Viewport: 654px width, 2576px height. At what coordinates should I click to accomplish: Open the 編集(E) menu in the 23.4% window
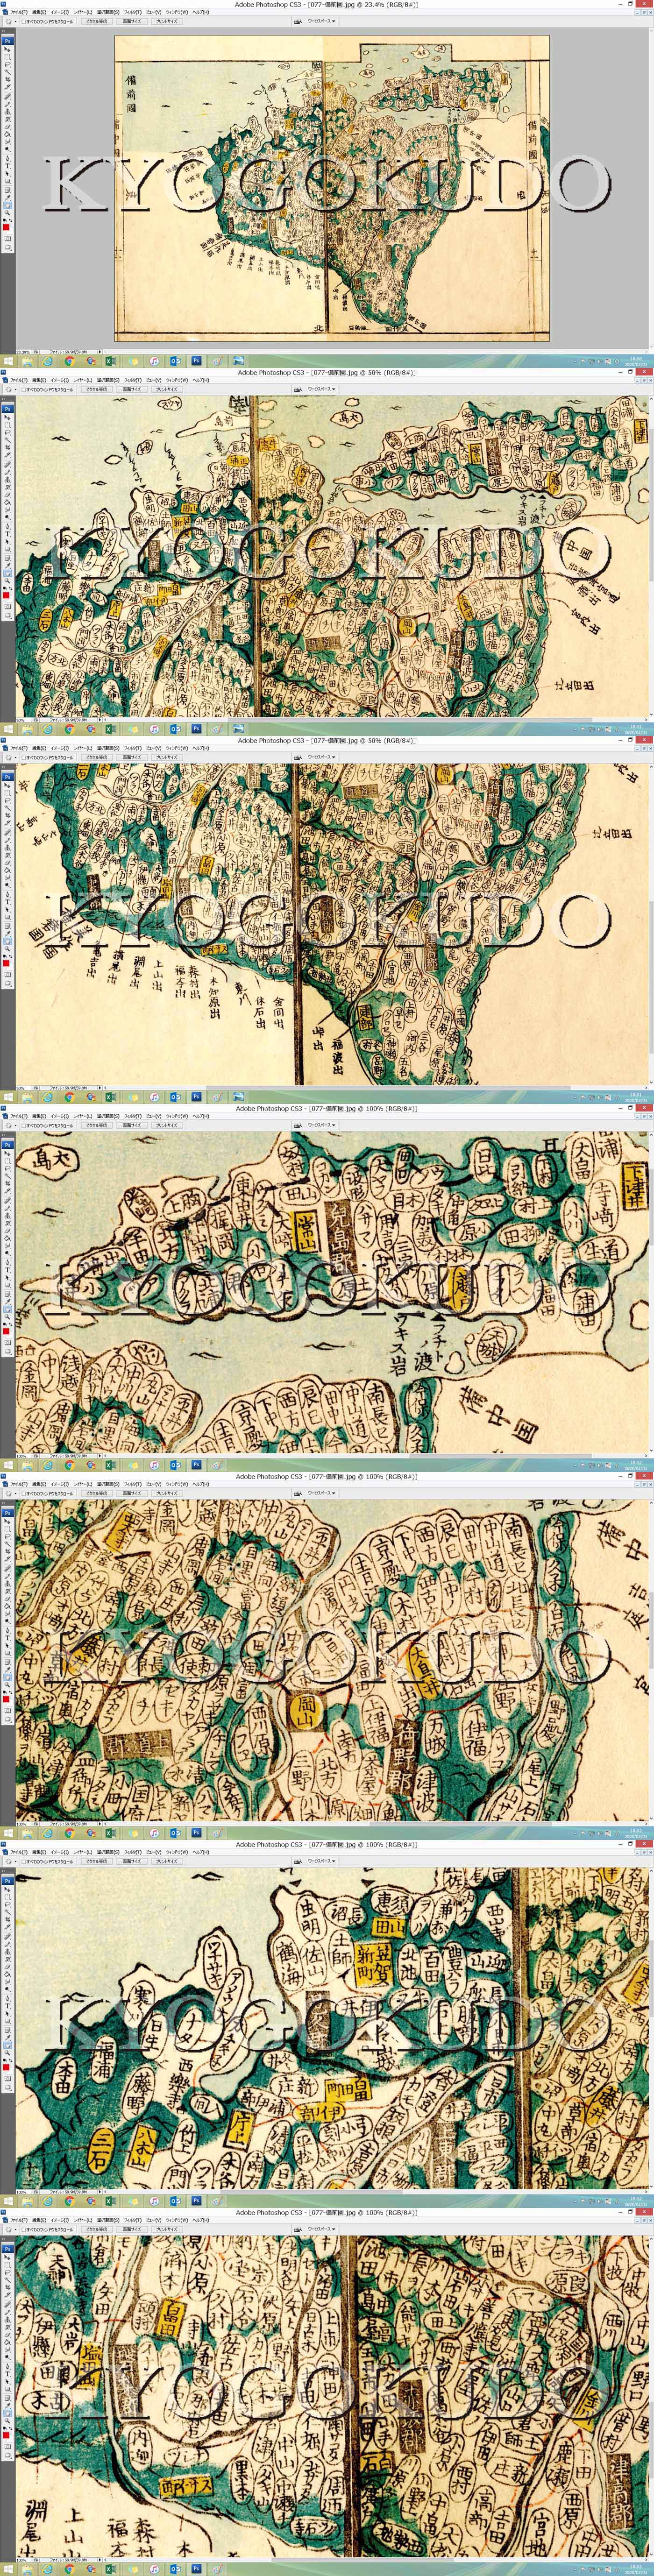tap(38, 12)
